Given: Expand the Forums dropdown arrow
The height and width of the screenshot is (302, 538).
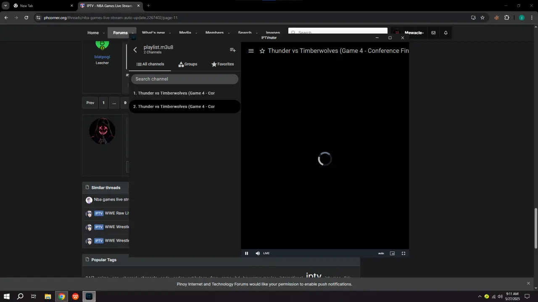Looking at the screenshot, I should 132,33.
